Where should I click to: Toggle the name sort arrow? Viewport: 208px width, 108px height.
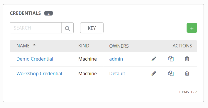point(34,45)
